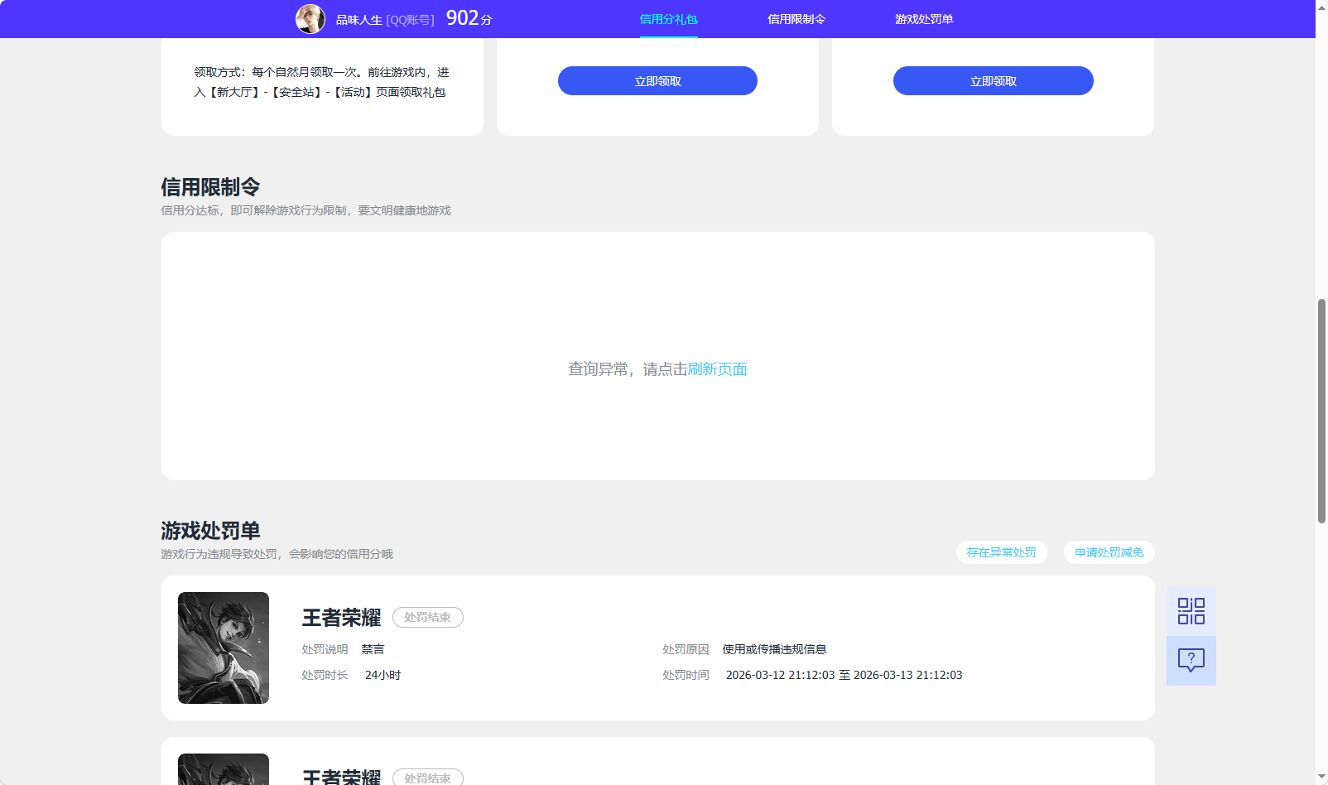Viewport: 1328px width, 785px height.
Task: Switch to 信用分礼包 tab
Action: [x=669, y=19]
